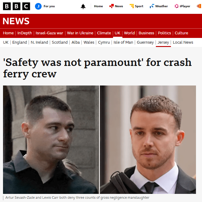Switch to the Business section

point(147,33)
